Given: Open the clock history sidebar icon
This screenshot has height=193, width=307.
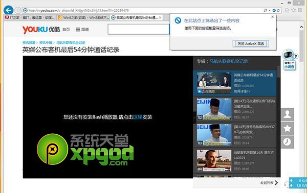Looking at the screenshot, I should 287,142.
